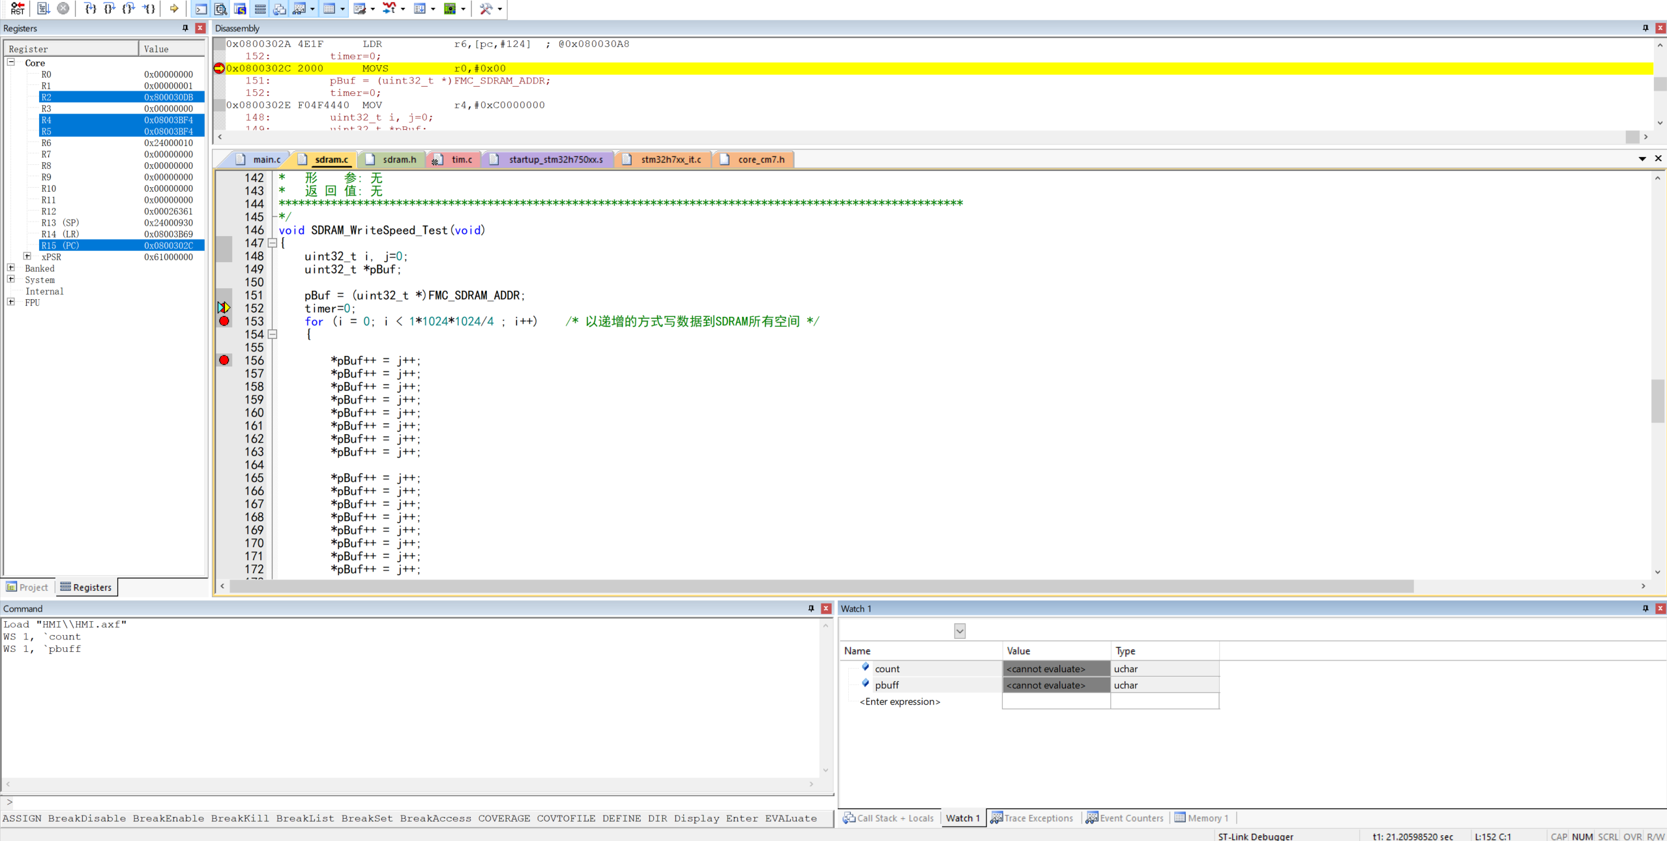
Task: Close the Command panel
Action: point(826,608)
